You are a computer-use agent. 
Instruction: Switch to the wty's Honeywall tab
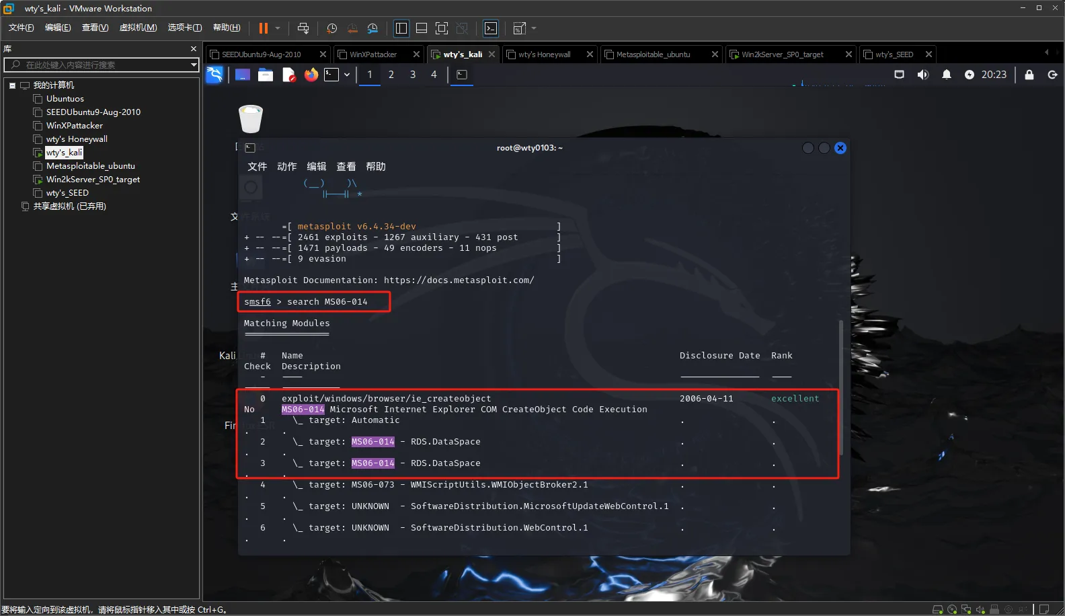544,54
